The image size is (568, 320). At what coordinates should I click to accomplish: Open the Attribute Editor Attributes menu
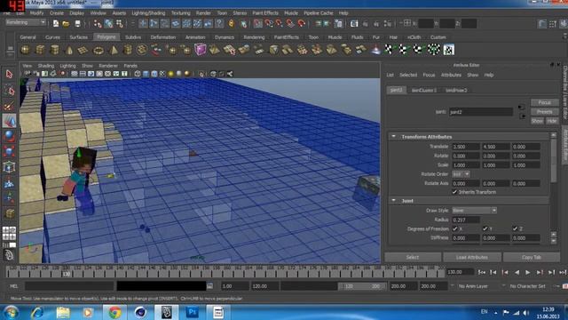click(451, 75)
